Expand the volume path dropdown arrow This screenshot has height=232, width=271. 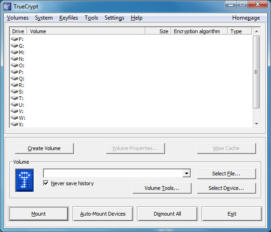click(186, 173)
